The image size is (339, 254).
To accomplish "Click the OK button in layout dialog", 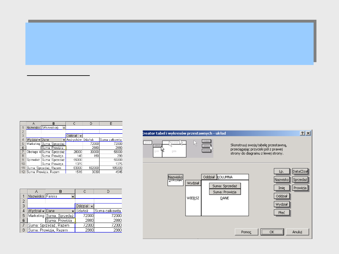I will tap(272, 232).
